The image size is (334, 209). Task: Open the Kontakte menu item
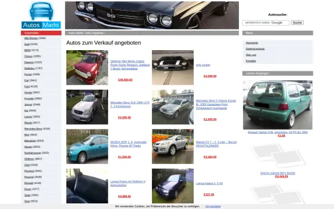(251, 61)
